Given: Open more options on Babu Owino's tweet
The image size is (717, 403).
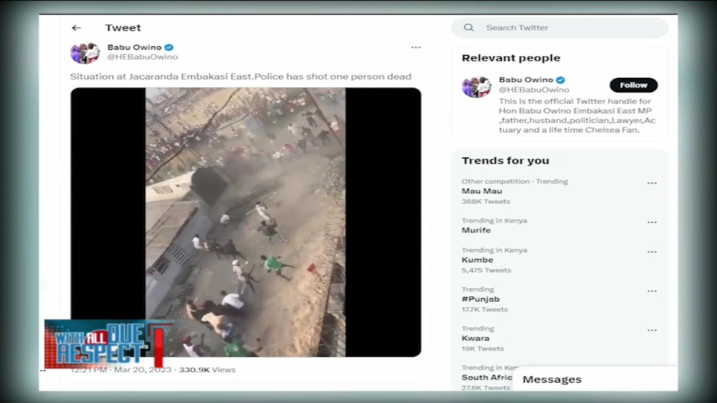Looking at the screenshot, I should (415, 48).
